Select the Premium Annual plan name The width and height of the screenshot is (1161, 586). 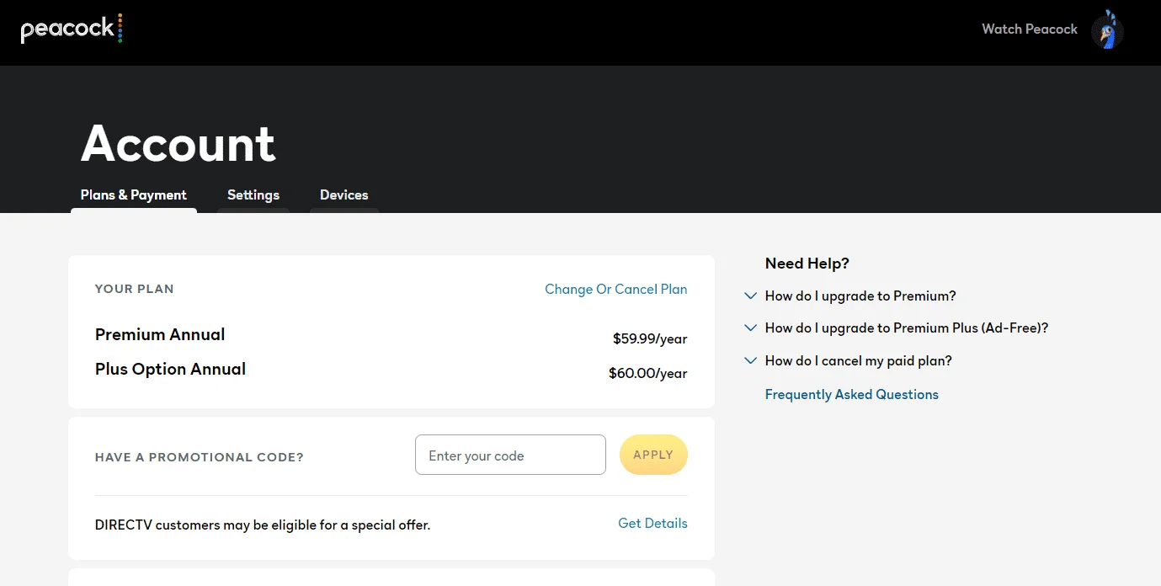click(x=160, y=335)
